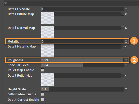Image resolution: width=139 pixels, height=104 pixels.
Task: Open browse dialog for Detail Normal Map
Action: click(x=123, y=28)
